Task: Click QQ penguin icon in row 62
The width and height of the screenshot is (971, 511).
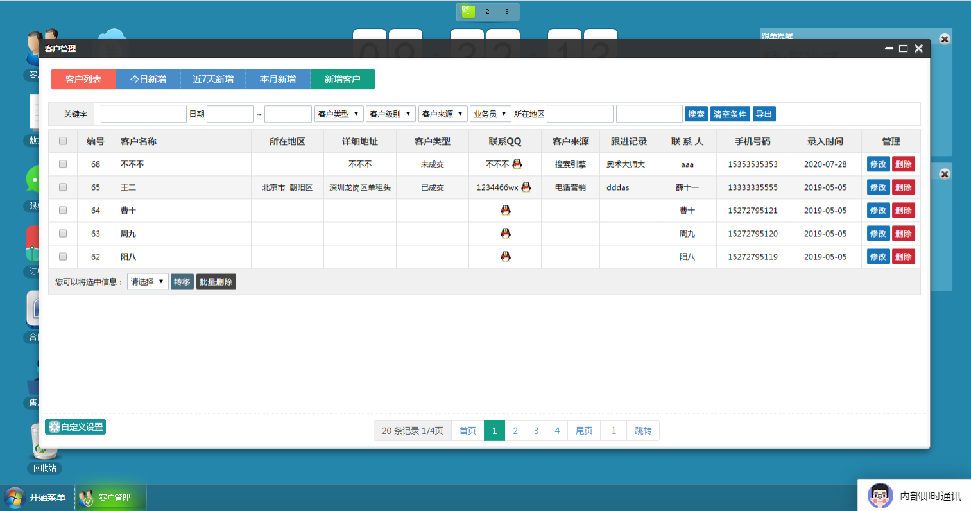Action: 506,256
